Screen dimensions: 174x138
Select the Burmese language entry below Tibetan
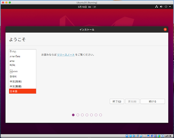(x=23, y=71)
